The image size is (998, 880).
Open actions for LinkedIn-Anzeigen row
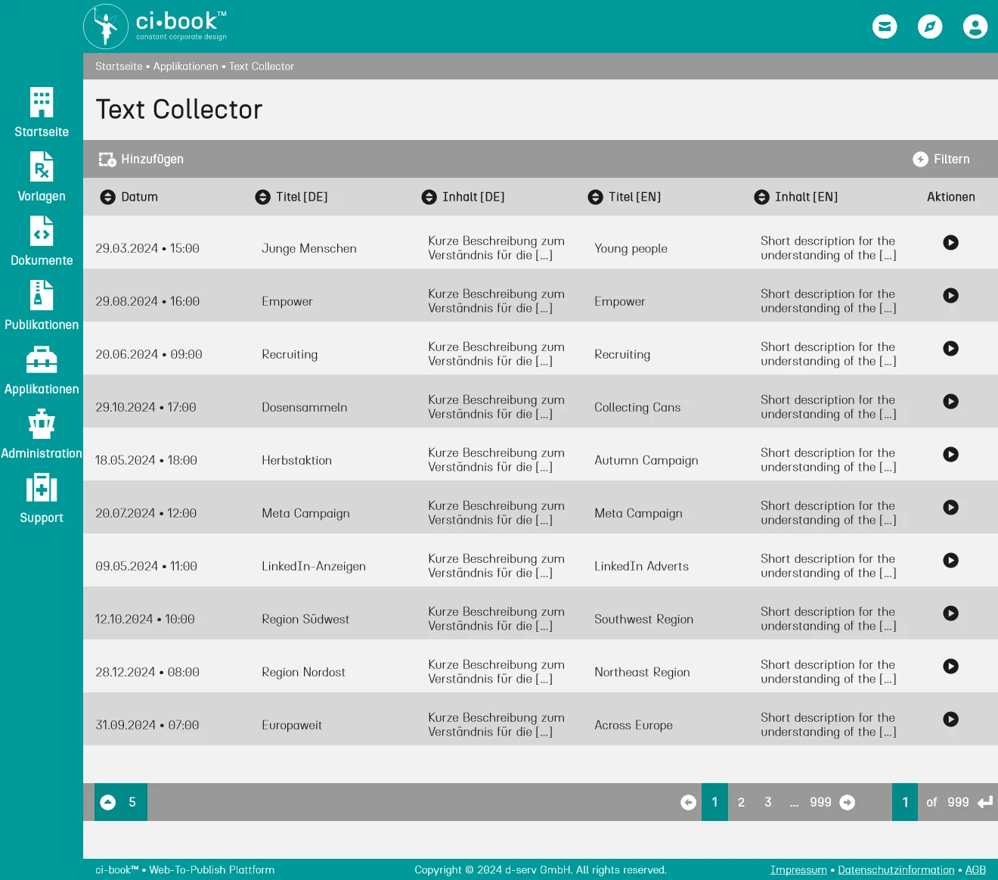[x=951, y=560]
